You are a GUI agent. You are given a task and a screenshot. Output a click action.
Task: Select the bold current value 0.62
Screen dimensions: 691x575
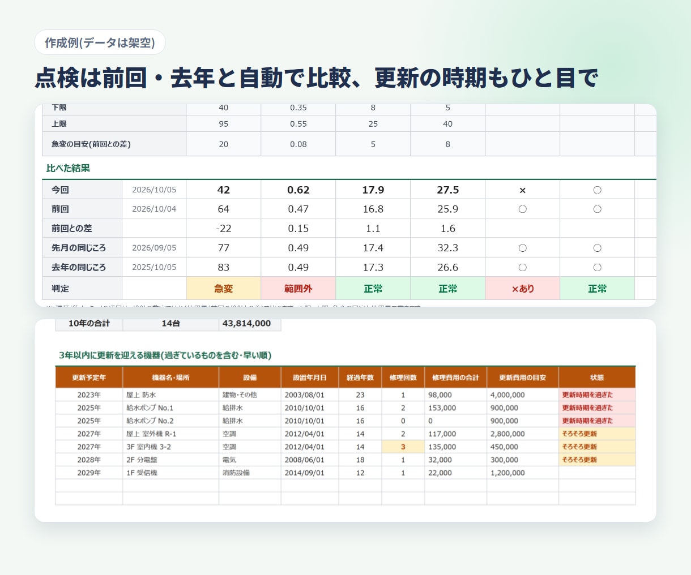click(298, 190)
